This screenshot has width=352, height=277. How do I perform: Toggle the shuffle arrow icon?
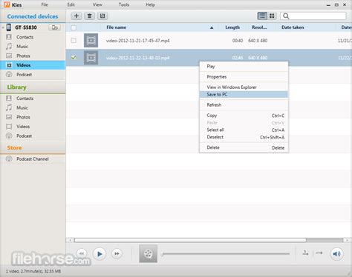[319, 253]
